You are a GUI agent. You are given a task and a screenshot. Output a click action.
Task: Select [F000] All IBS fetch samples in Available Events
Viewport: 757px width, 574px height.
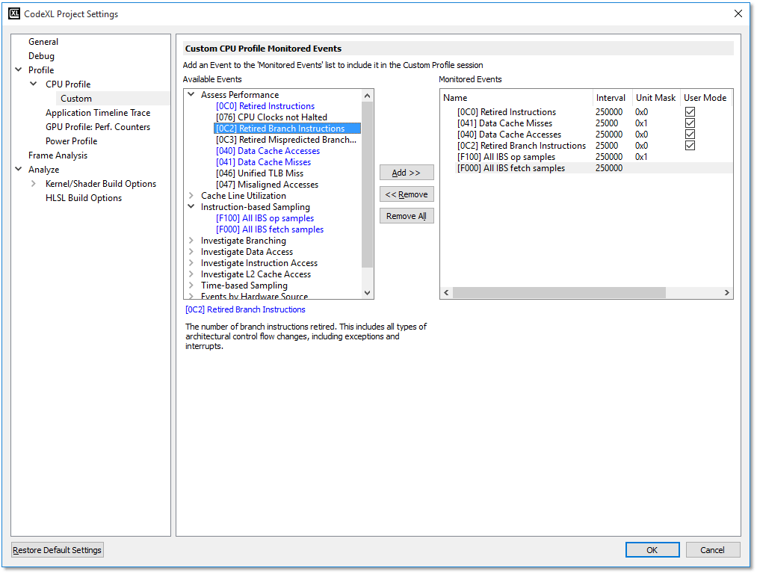269,229
